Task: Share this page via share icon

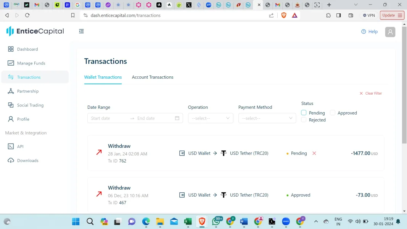Action: (x=271, y=15)
